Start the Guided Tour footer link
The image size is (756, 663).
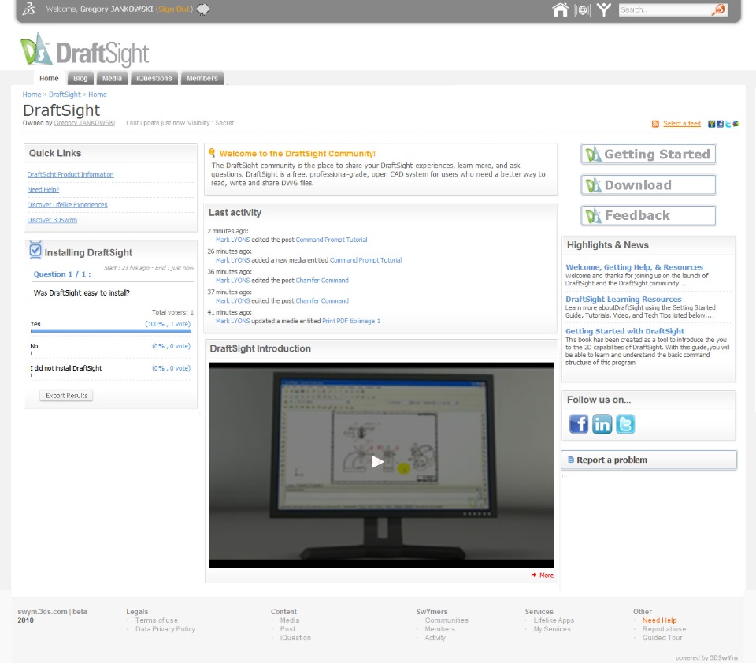click(x=662, y=638)
